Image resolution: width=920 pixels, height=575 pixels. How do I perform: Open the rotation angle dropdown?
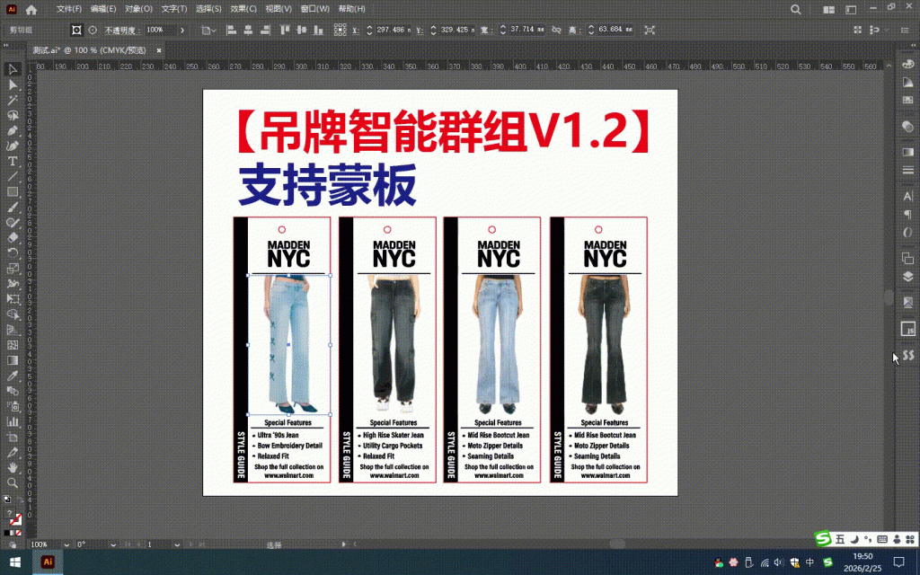[x=112, y=544]
